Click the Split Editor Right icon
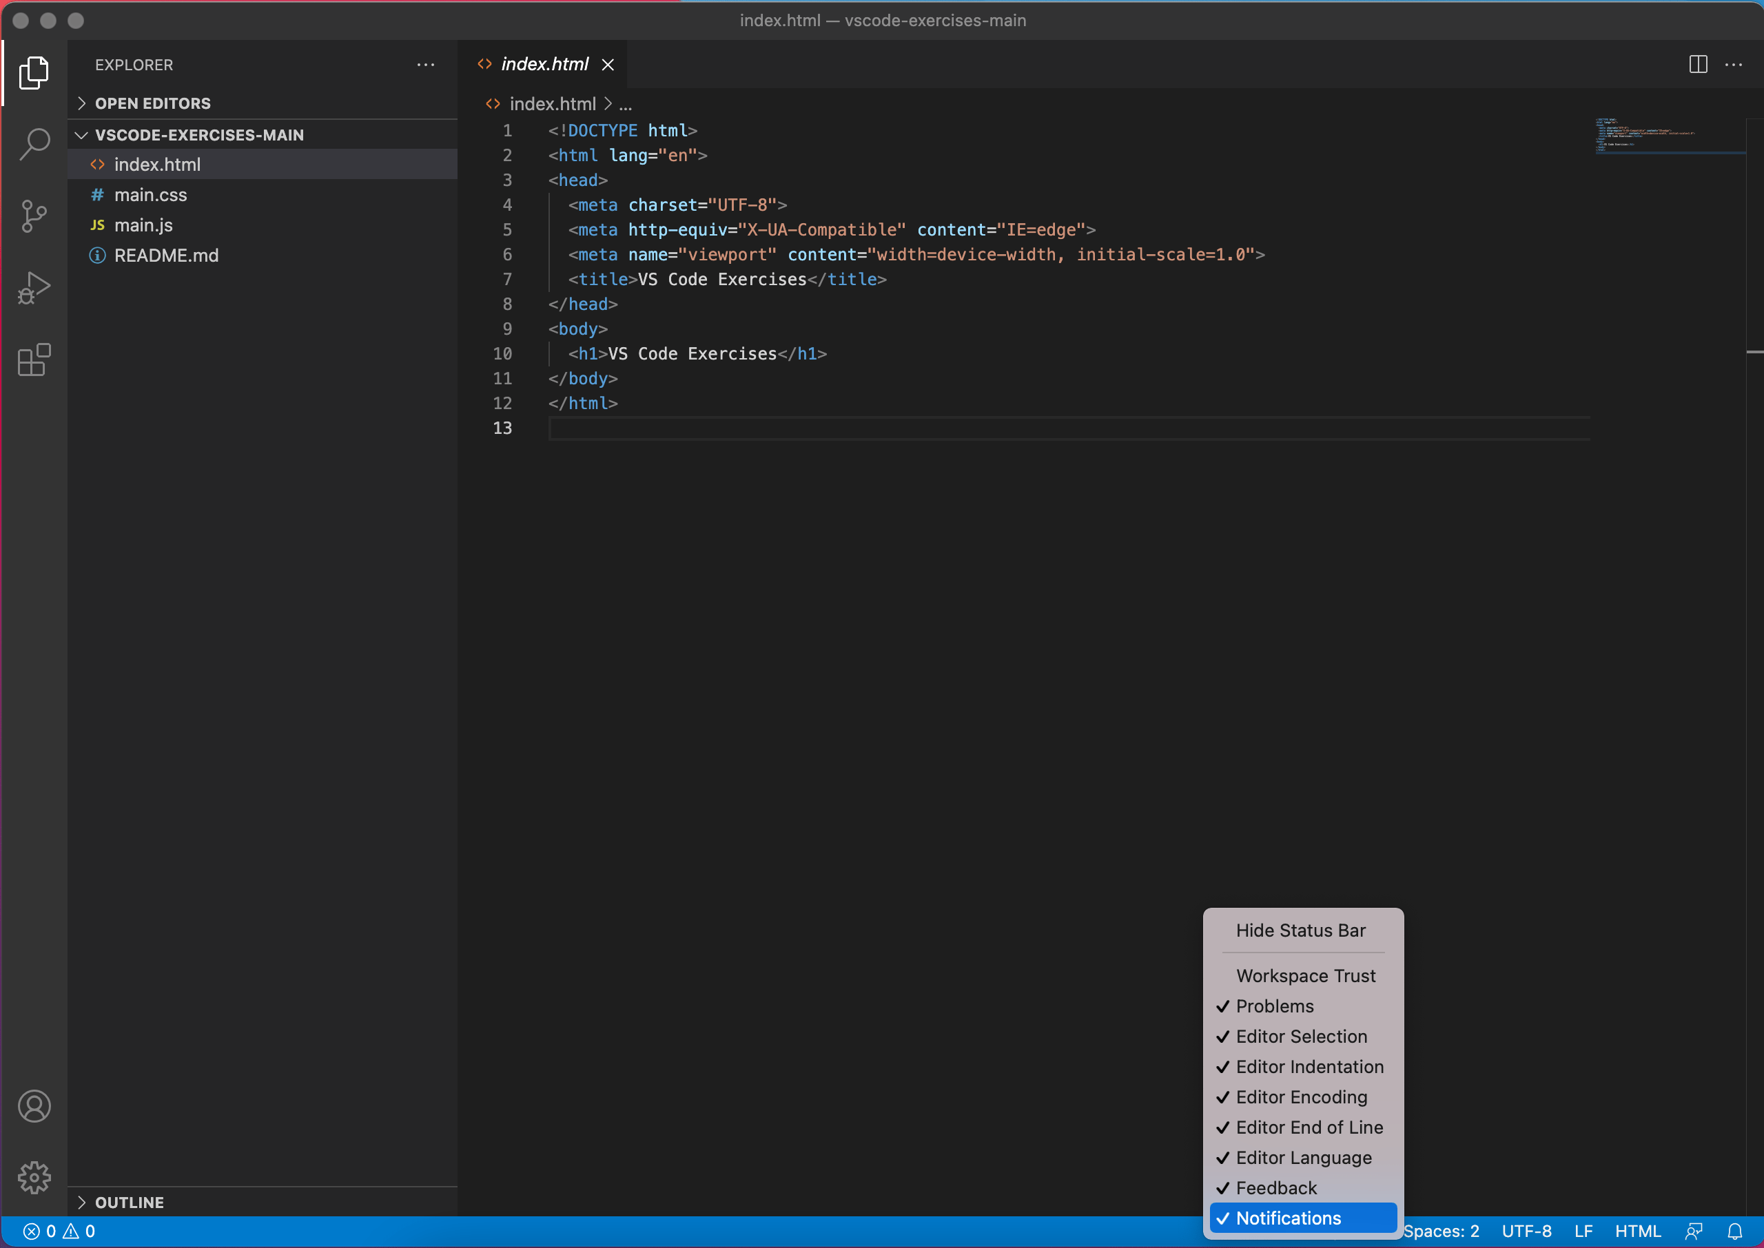Viewport: 1764px width, 1248px height. click(1698, 65)
